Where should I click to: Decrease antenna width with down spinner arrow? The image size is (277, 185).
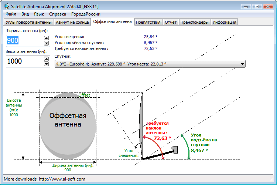click(x=46, y=43)
